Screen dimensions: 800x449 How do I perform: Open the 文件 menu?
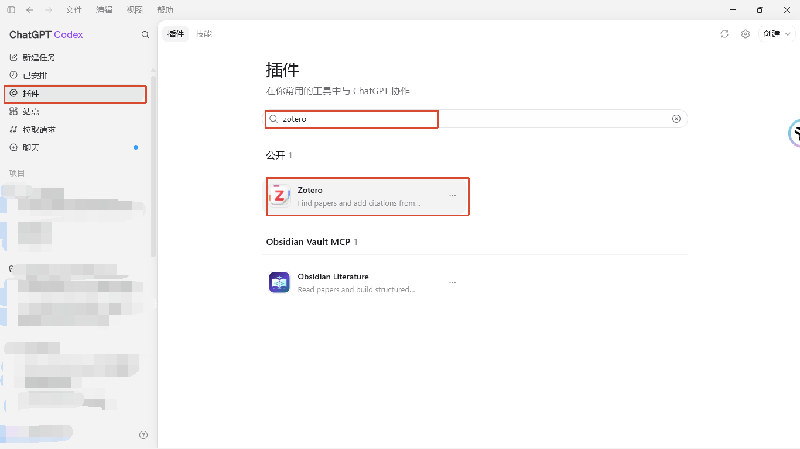(74, 10)
